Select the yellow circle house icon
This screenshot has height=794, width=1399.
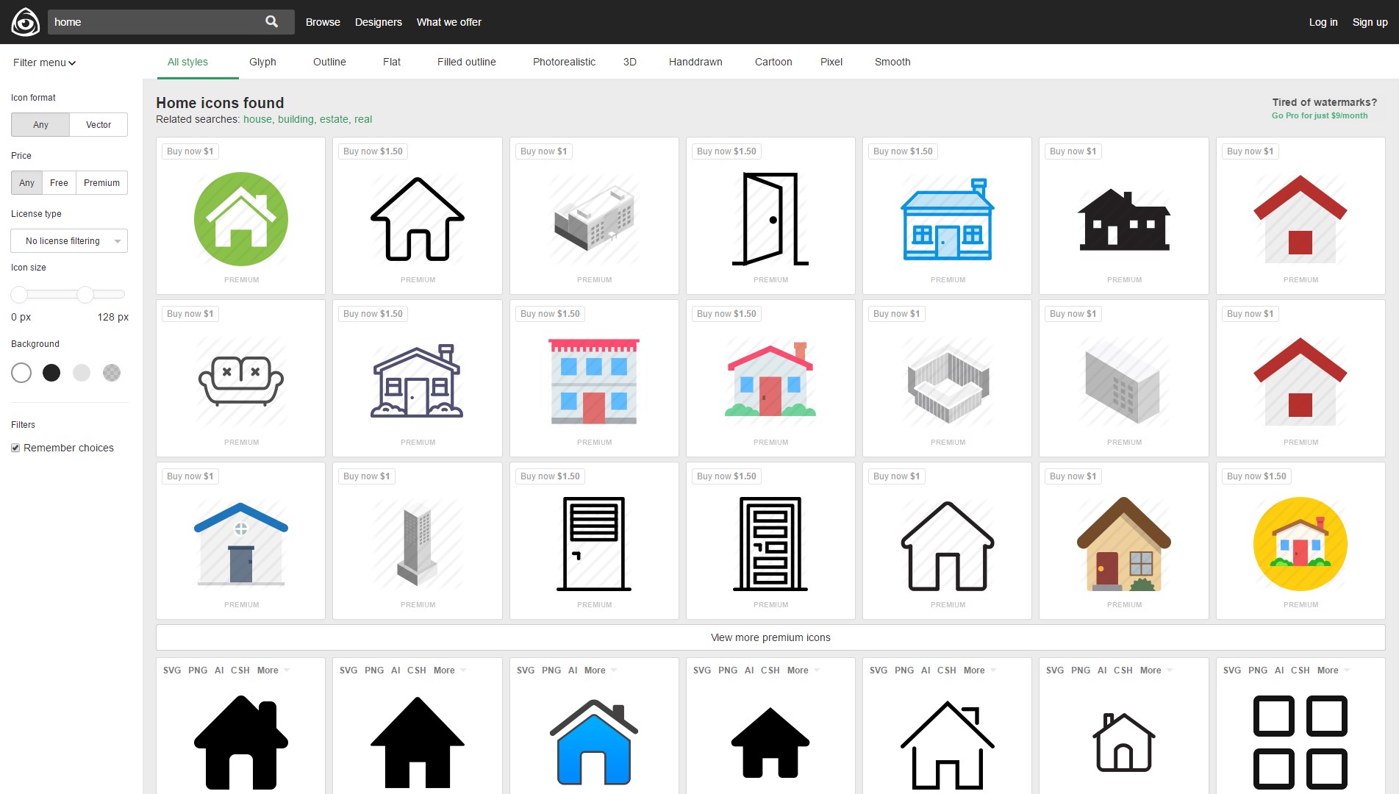(1300, 544)
